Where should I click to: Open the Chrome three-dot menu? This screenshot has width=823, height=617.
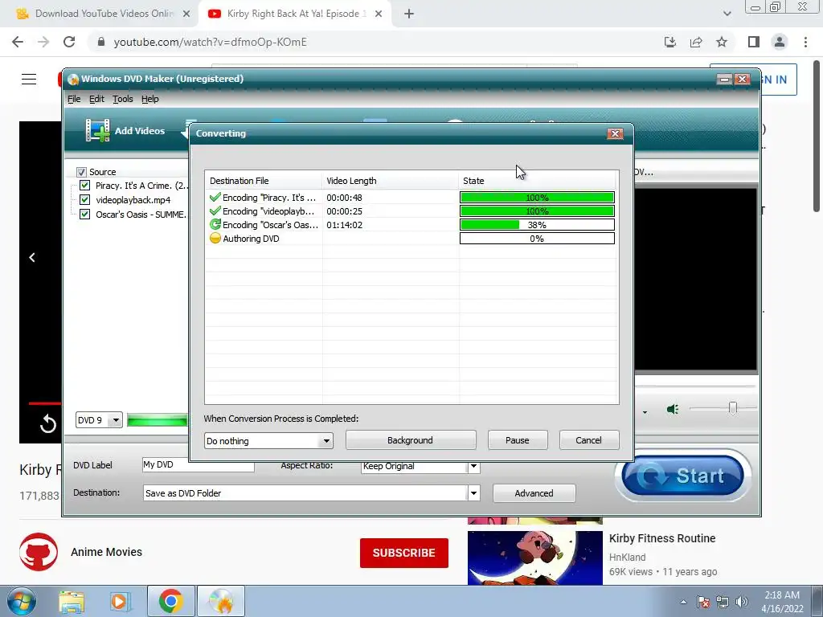[x=805, y=42]
